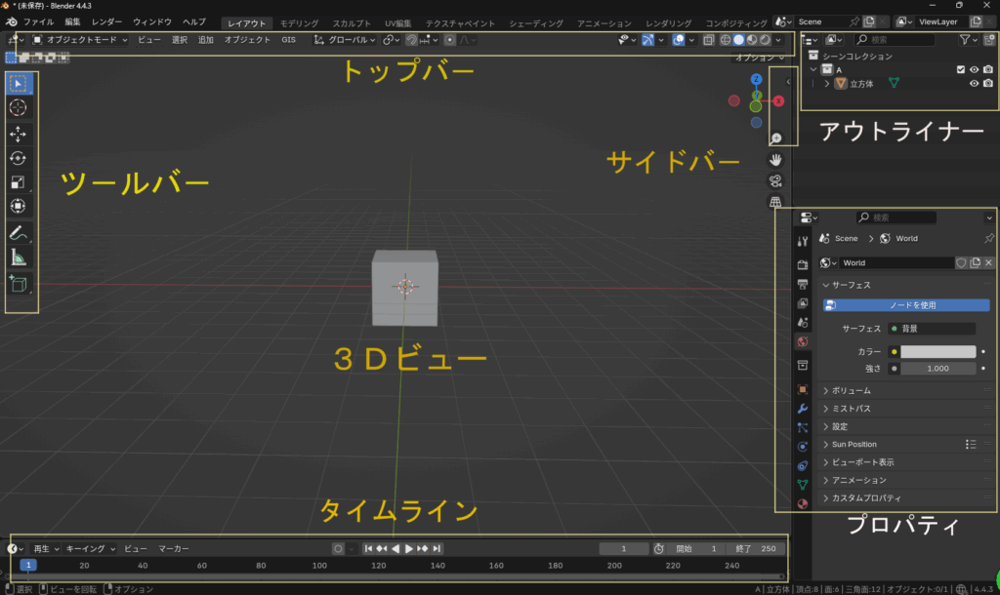The width and height of the screenshot is (1000, 595).
Task: Switch perspective/orthographic grid icon
Action: (775, 202)
